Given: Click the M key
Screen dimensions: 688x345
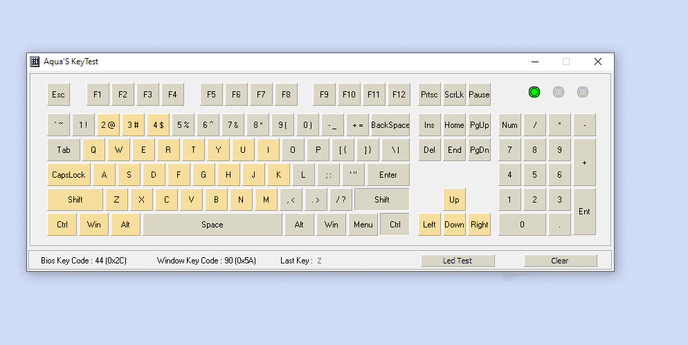Looking at the screenshot, I should click(266, 199).
